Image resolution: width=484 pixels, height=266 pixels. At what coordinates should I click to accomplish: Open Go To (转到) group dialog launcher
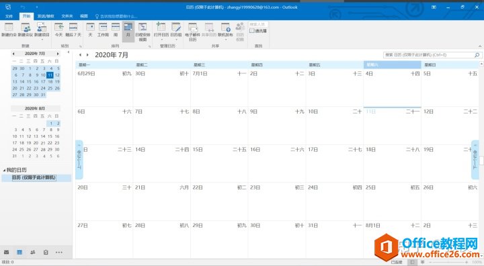(81, 46)
